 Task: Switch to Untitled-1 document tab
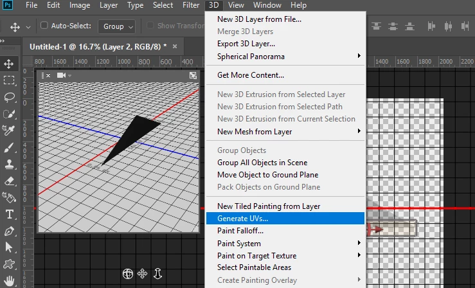tap(98, 47)
